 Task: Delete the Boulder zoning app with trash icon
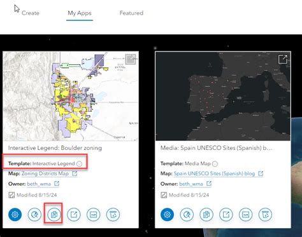[113, 215]
